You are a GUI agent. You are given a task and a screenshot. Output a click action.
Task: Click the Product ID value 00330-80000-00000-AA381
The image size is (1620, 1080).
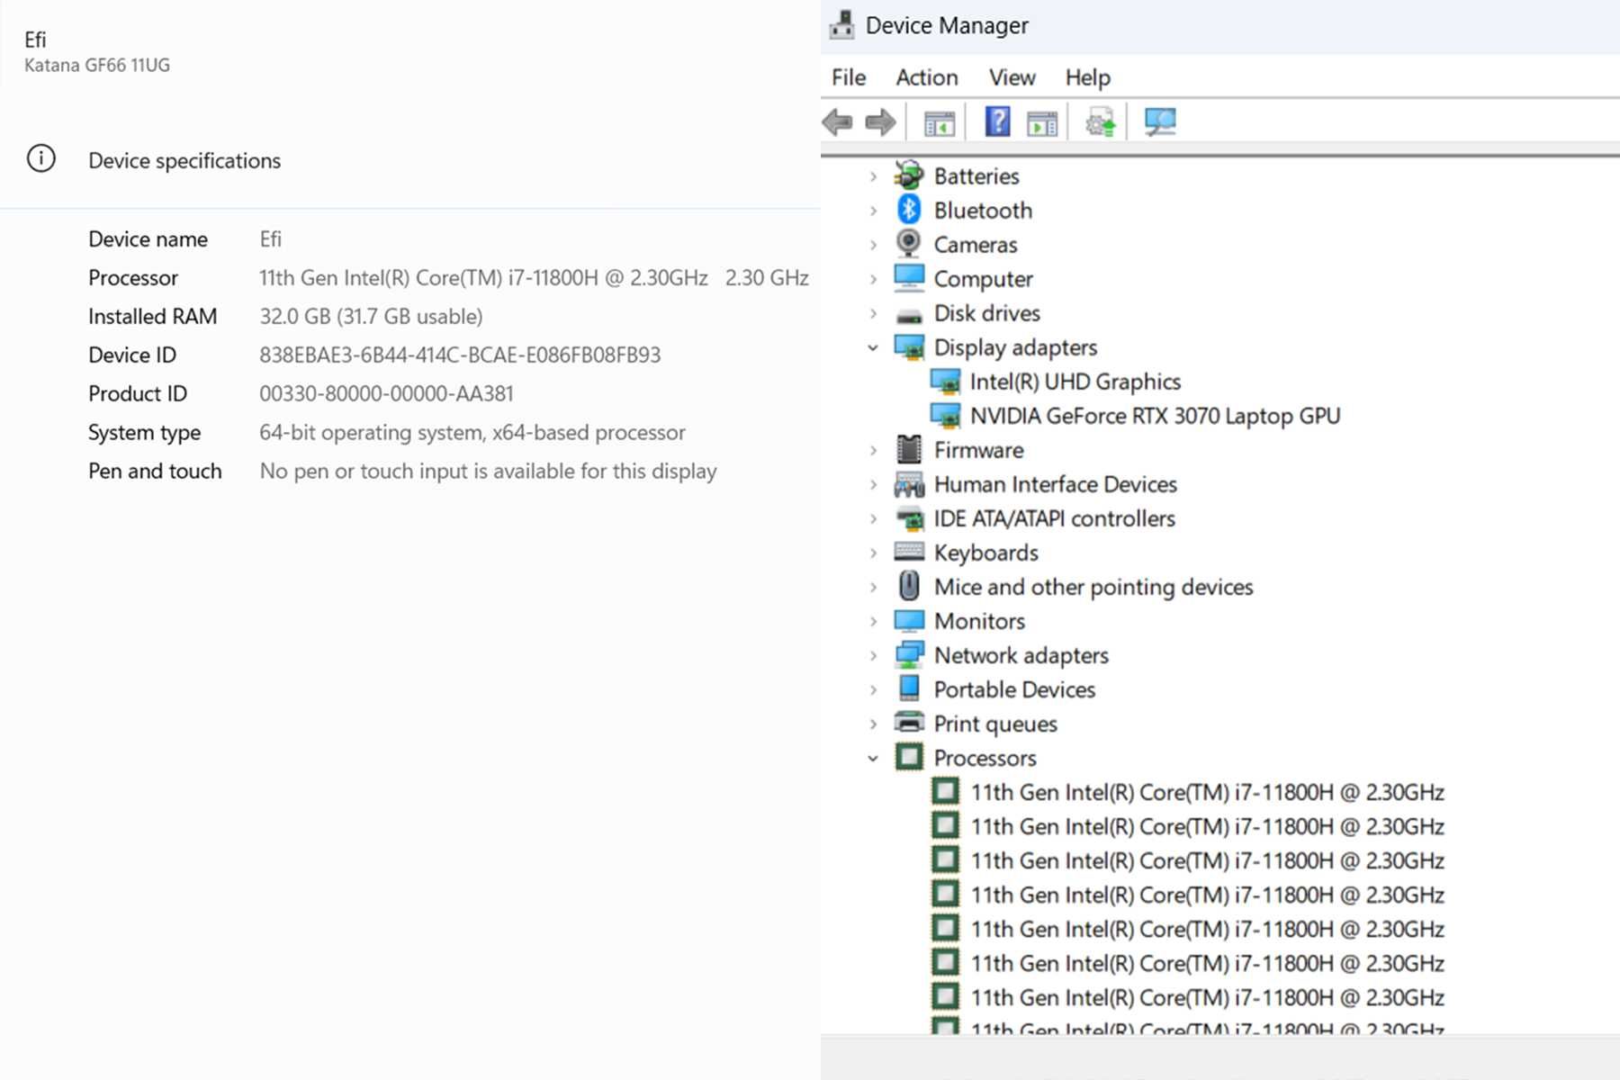point(386,393)
